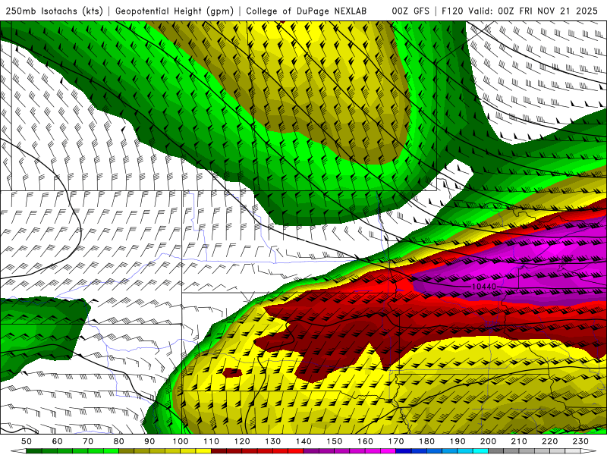Click the legend value 230
The height and width of the screenshot is (455, 607).
coord(580,441)
